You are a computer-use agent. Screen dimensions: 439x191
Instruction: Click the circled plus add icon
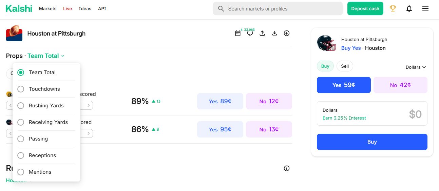tap(287, 33)
